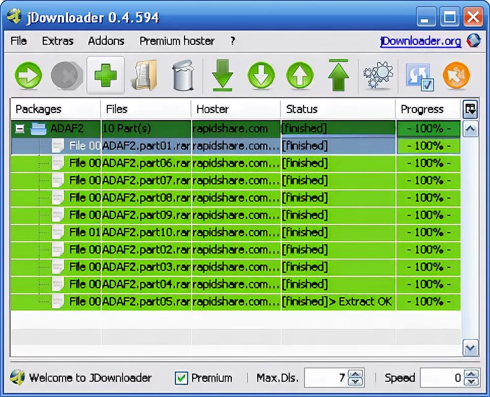
Task: Click the Files column header
Action: coord(146,109)
